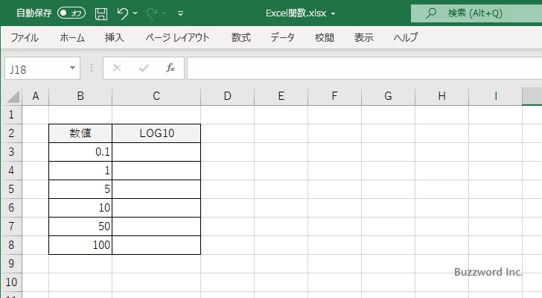This screenshot has height=298, width=542.
Task: Select cell B8 containing 100
Action: point(80,245)
